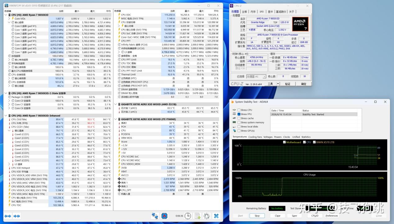Viewport: 394px width, 224px height.
Task: Enable the Stress cache checkbox
Action: point(239,118)
